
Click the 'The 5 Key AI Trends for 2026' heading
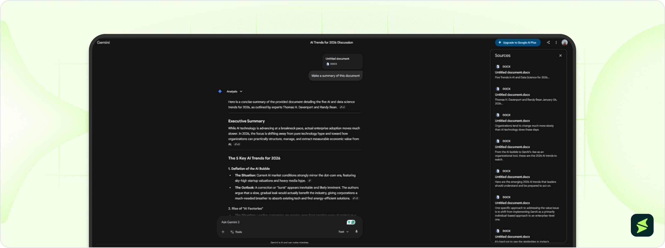pyautogui.click(x=254, y=158)
